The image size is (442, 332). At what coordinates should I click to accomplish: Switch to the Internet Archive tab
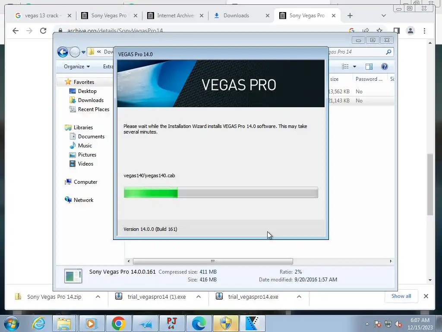coord(175,16)
